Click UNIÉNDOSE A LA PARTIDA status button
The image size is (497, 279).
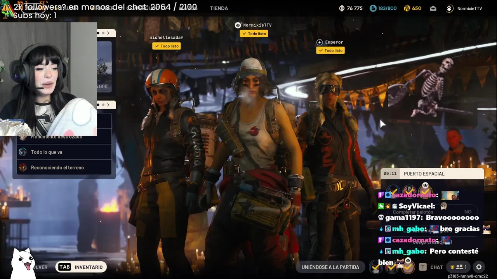click(330, 267)
